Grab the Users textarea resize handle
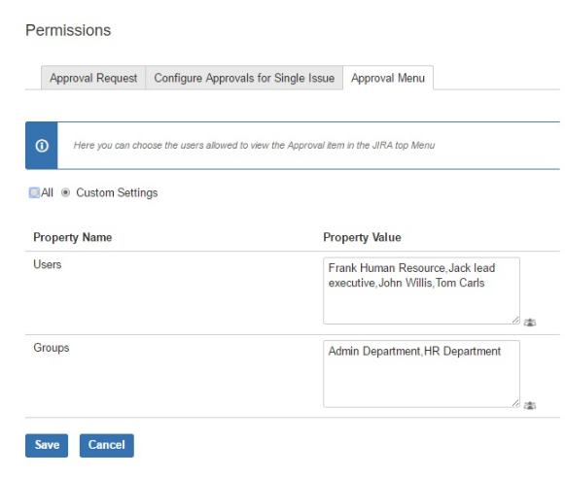 point(515,320)
